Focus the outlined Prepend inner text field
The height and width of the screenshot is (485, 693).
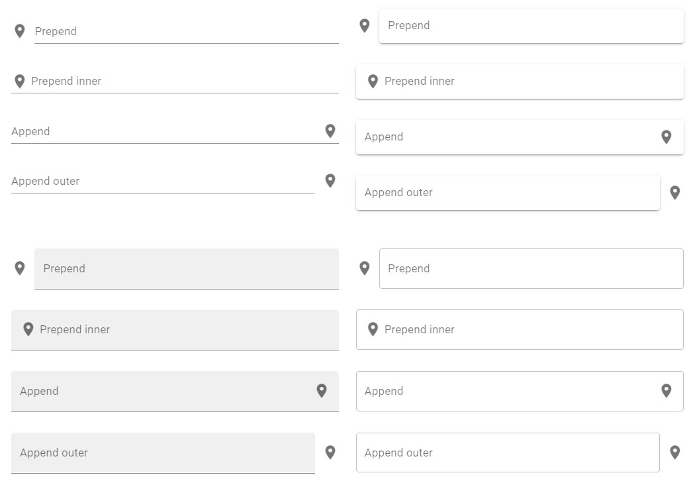(520, 330)
